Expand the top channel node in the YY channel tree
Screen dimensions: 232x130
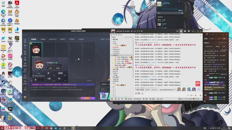(x=112, y=40)
